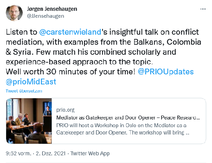Open the three-dot more options menu
The height and width of the screenshot is (163, 212).
point(203,9)
